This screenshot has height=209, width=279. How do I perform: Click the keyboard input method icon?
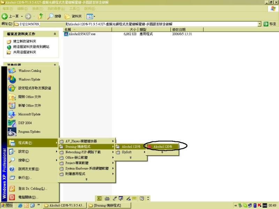coord(107,198)
